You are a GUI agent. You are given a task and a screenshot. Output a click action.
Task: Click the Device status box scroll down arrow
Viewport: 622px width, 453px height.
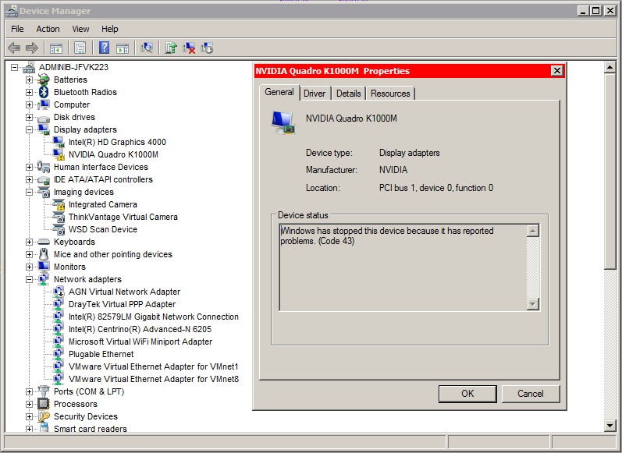pos(533,304)
